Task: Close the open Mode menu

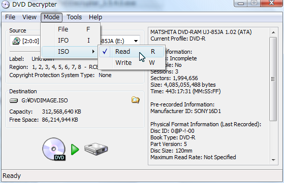Action: point(51,17)
